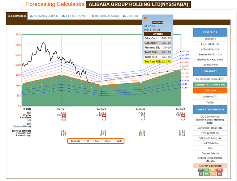
Task: Click the 3/31/22 fiscal year date
Action: click(x=101, y=109)
